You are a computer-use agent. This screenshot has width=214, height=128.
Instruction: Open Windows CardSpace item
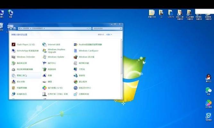86,51
